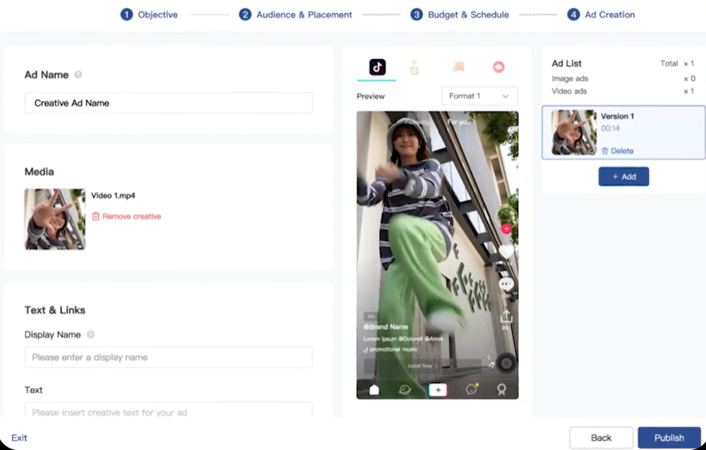The width and height of the screenshot is (706, 450).
Task: Open the Format 1 preview dropdown
Action: tap(479, 96)
